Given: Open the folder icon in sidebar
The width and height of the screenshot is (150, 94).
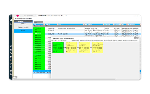Looking at the screenshot, I should coord(11,71).
